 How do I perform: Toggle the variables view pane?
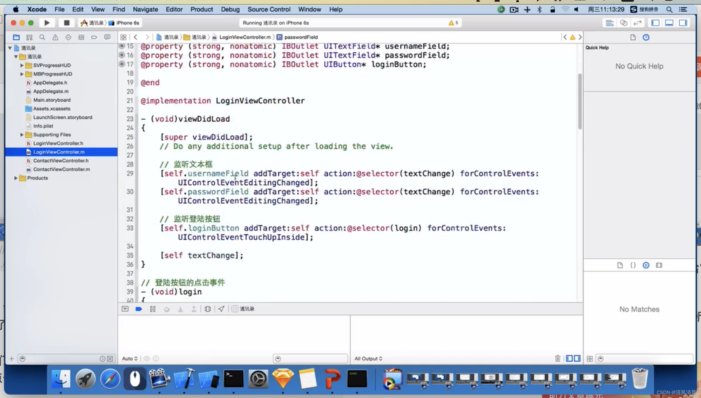[x=569, y=358]
